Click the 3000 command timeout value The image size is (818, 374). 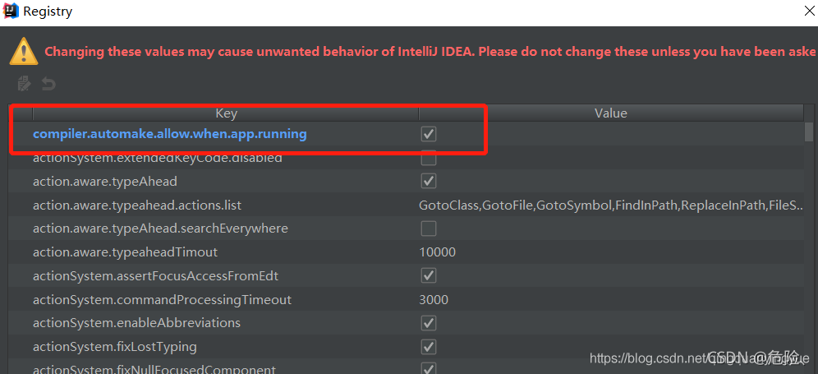pos(434,300)
